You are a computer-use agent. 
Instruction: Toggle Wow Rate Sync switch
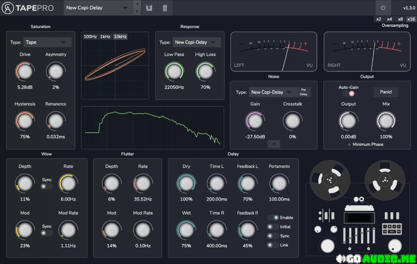point(47,186)
